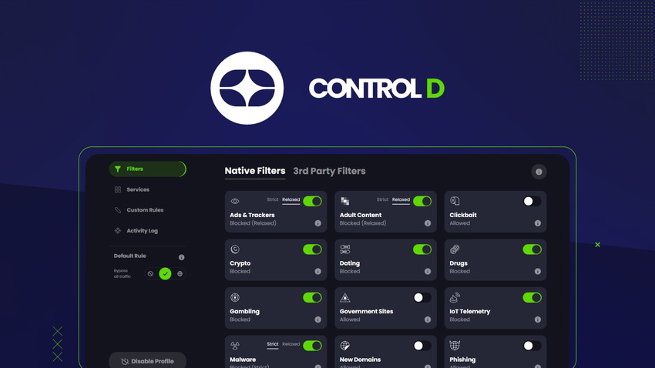Select the block option for Default Rule

(150, 274)
